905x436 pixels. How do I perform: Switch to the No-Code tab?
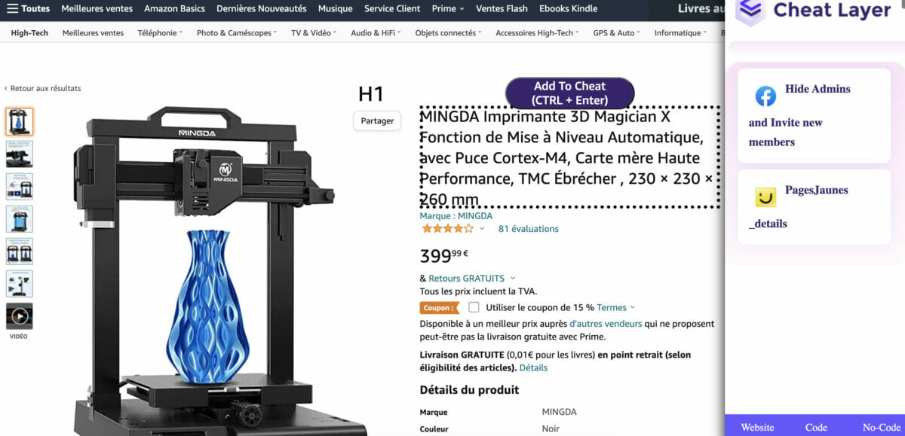(x=882, y=427)
